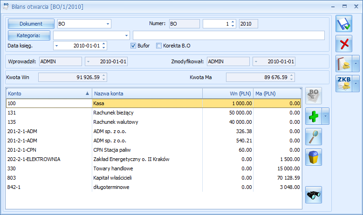
Task: Open Zmodyfikował date dropdown arrow
Action: point(256,62)
